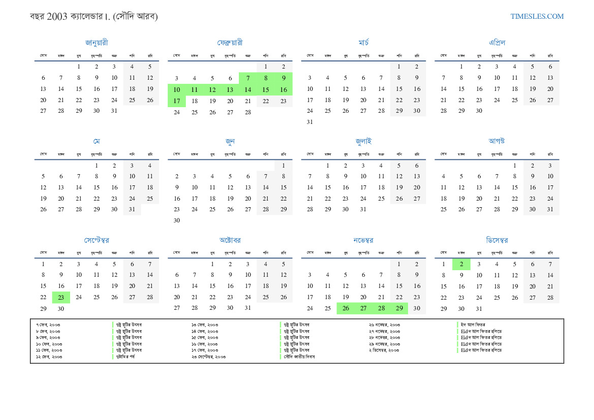Select January 1 date cell
The height and width of the screenshot is (420, 594).
[79, 67]
